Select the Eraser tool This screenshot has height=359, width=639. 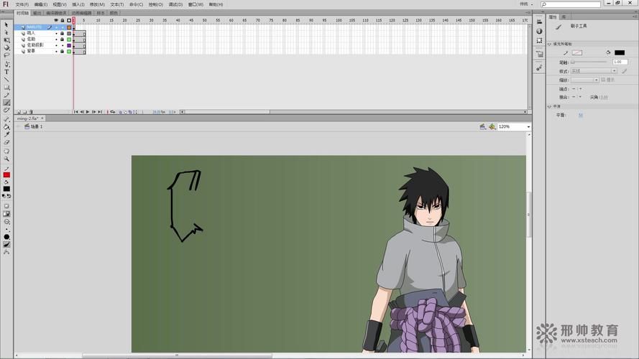coord(6,142)
